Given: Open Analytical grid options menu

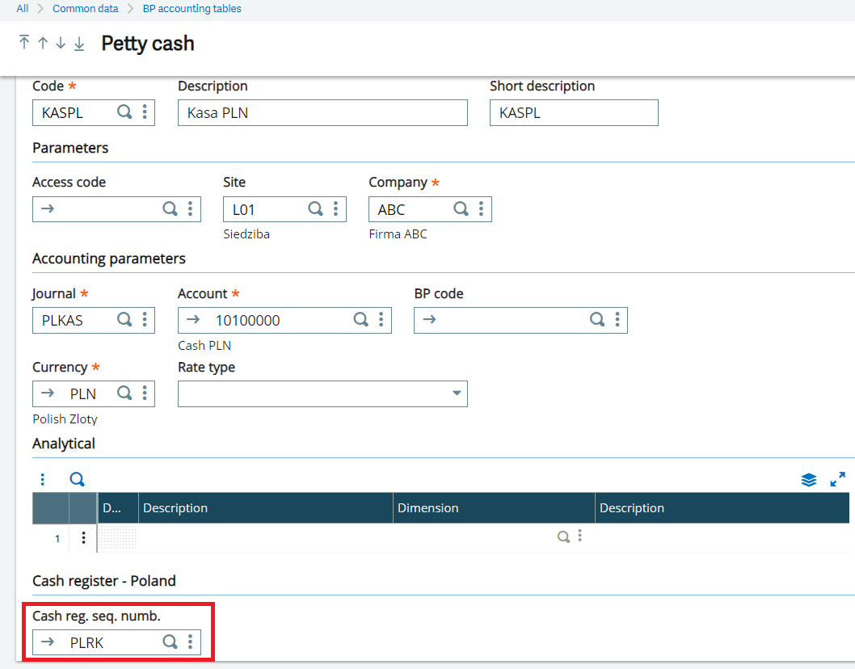Looking at the screenshot, I should pos(43,480).
